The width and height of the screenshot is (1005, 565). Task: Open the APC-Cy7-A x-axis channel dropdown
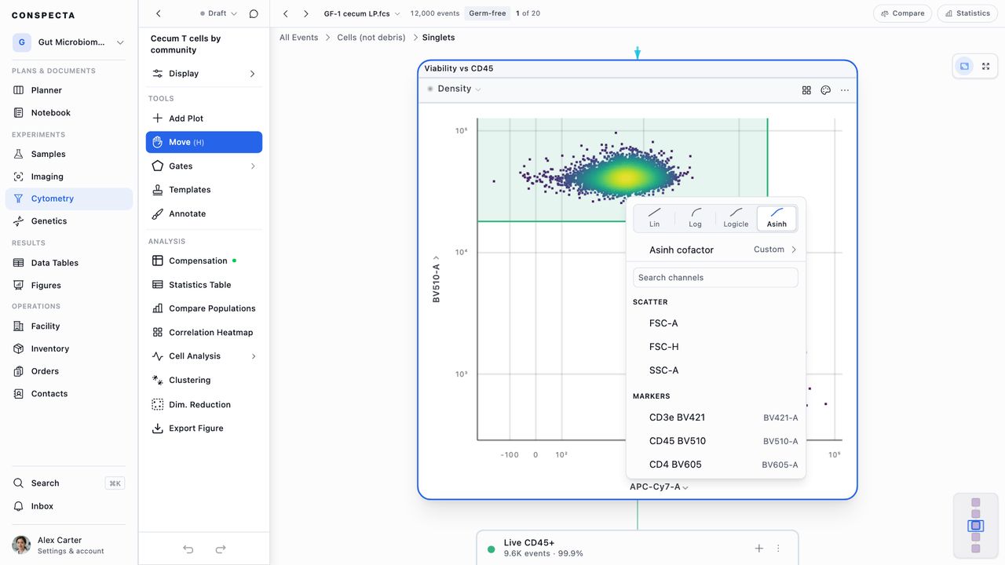pos(660,487)
